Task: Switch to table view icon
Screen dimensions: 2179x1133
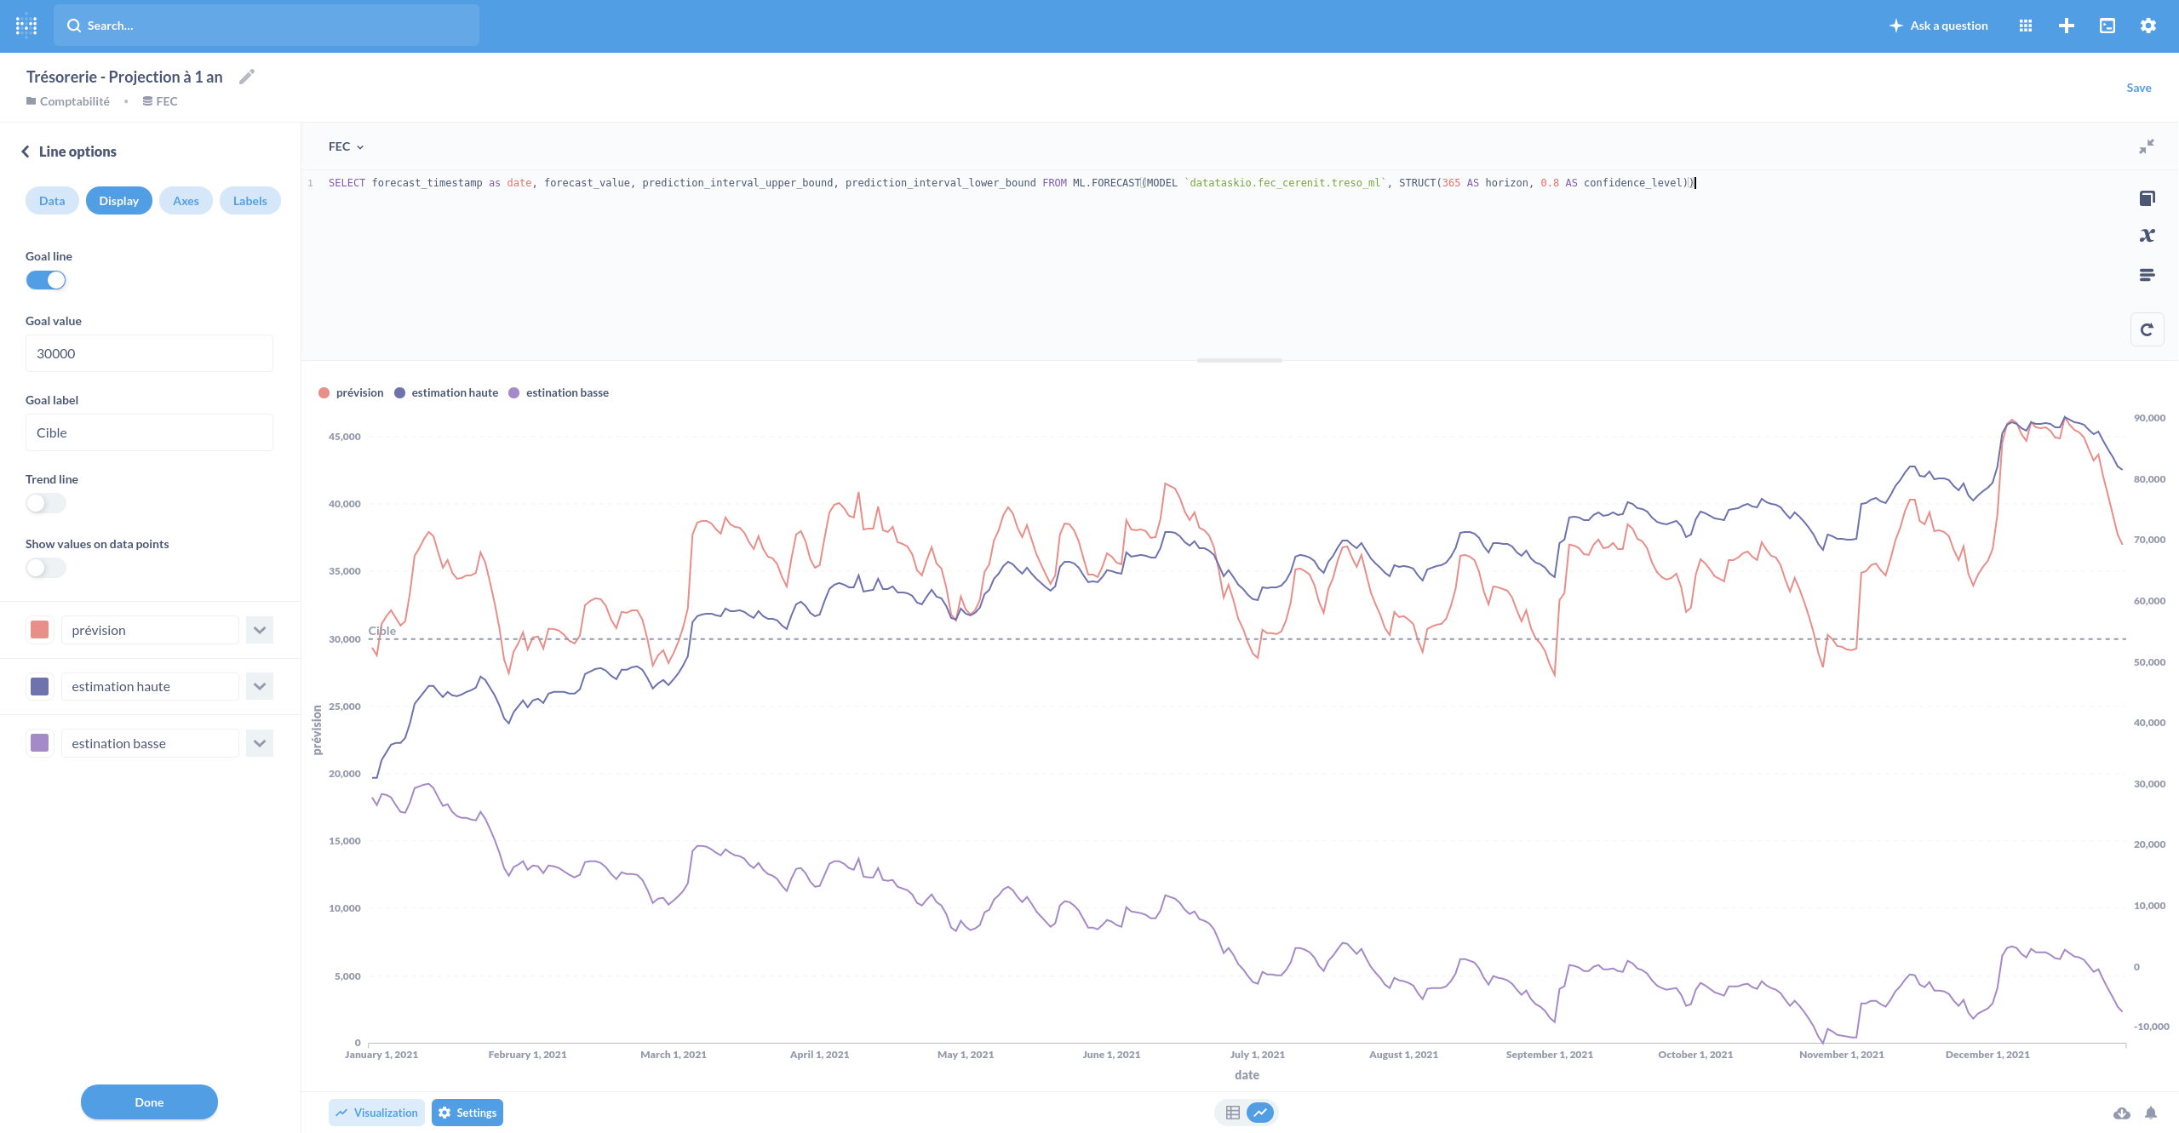Action: pyautogui.click(x=1232, y=1113)
